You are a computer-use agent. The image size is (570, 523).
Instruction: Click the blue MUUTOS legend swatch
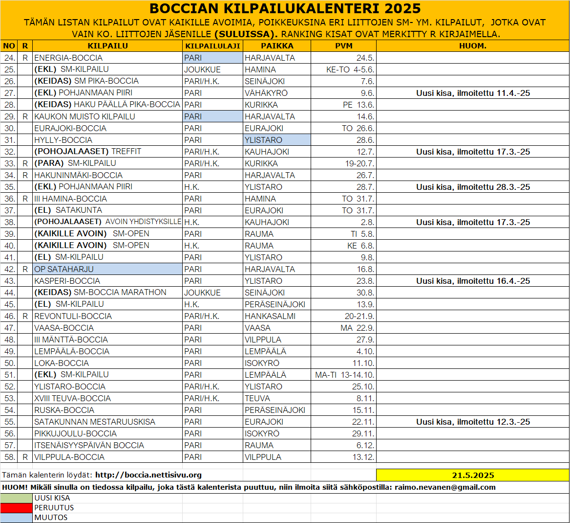(16, 518)
